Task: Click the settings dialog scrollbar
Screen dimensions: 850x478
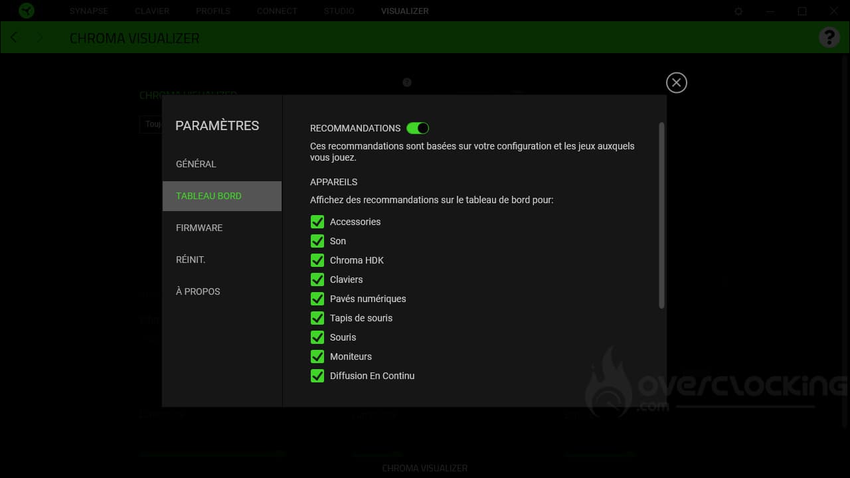Action: [x=661, y=215]
